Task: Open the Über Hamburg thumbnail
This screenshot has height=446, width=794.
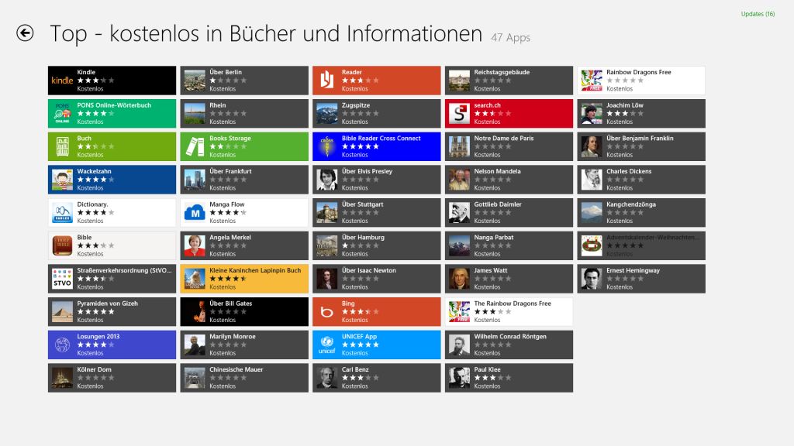Action: [x=327, y=245]
